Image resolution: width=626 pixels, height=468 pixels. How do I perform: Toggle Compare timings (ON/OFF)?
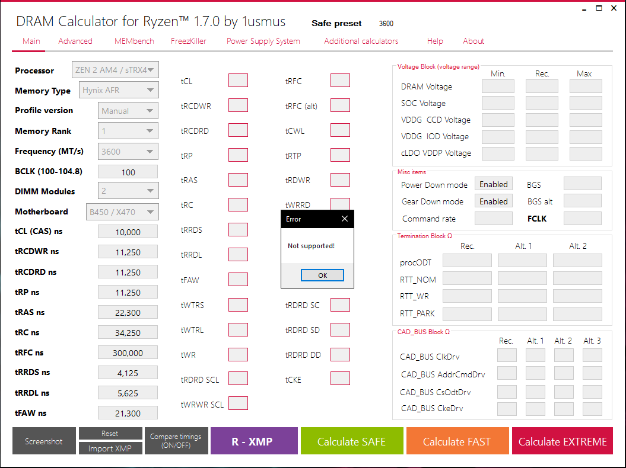pos(176,441)
